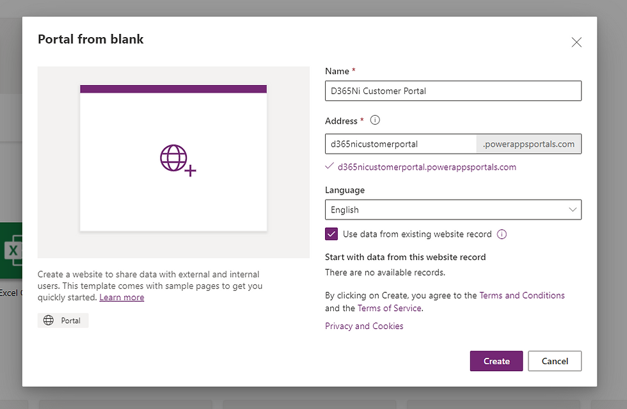Open the Learn more link

122,298
